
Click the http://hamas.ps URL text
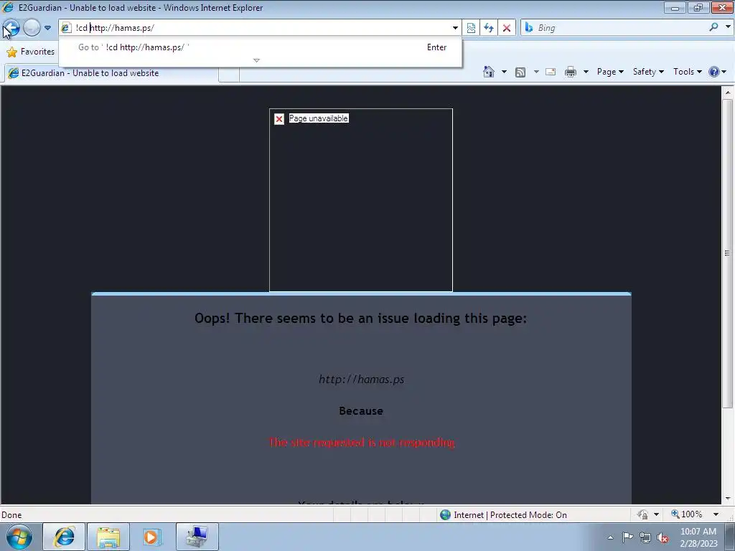coord(362,379)
